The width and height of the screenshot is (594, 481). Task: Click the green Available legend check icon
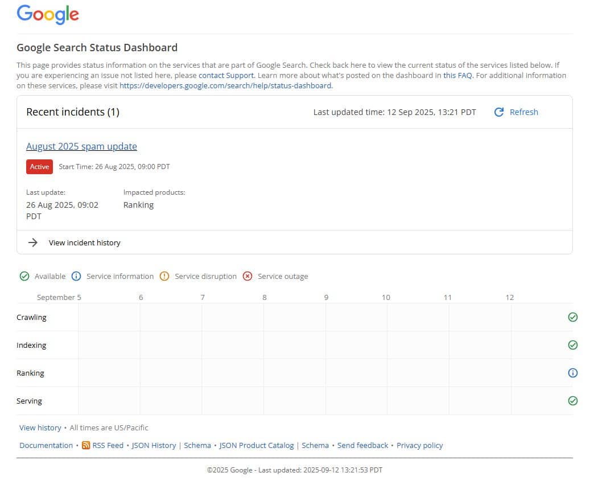[x=24, y=276]
